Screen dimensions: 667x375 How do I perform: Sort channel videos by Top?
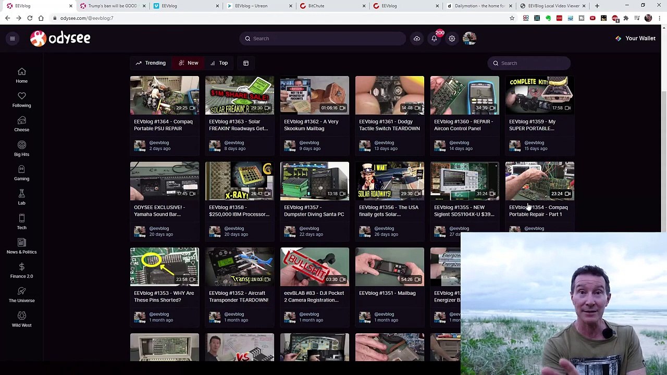coord(219,63)
